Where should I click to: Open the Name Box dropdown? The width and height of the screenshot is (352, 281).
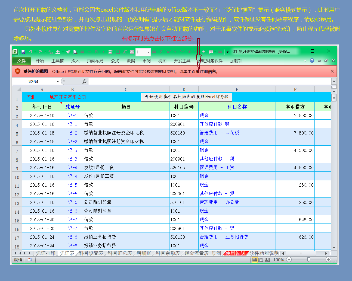tap(58, 81)
